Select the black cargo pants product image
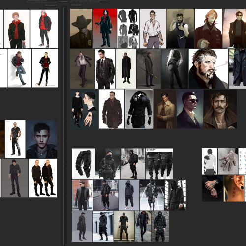 tap(83, 164)
